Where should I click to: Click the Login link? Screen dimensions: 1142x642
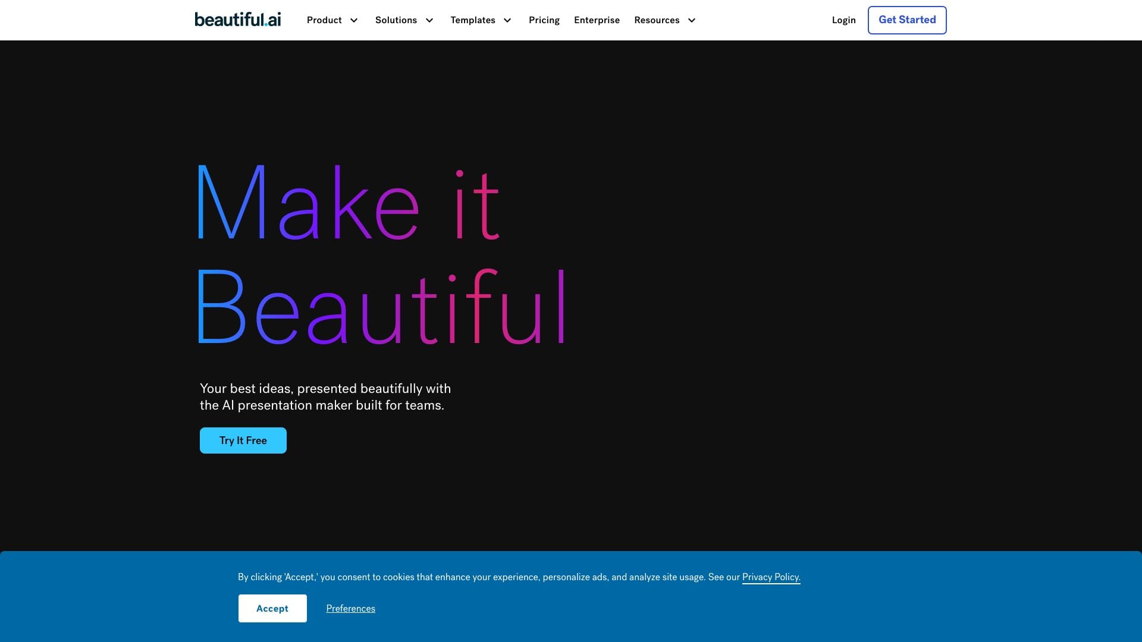click(x=843, y=20)
